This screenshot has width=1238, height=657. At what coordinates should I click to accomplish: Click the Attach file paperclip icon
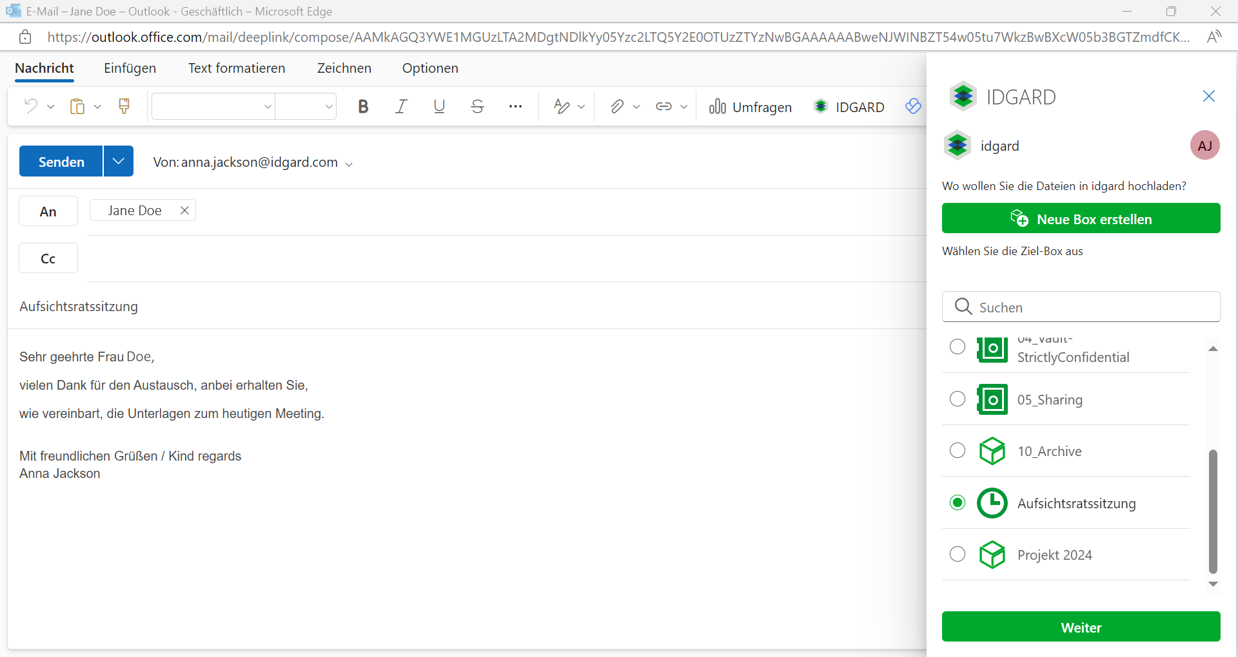click(x=617, y=106)
